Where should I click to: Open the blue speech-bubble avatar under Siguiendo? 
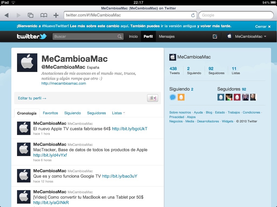coord(173,97)
